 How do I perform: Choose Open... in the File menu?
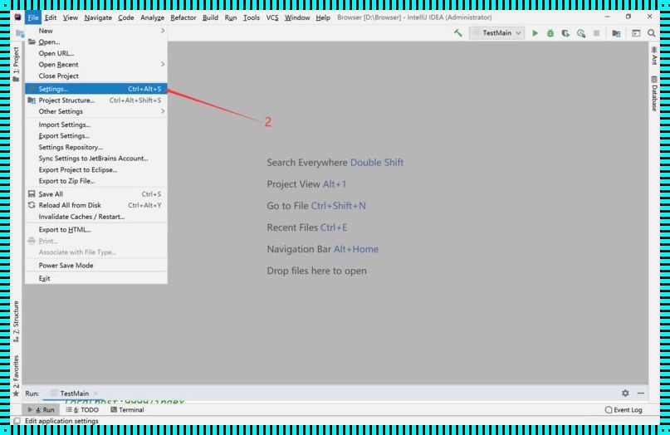click(x=96, y=42)
